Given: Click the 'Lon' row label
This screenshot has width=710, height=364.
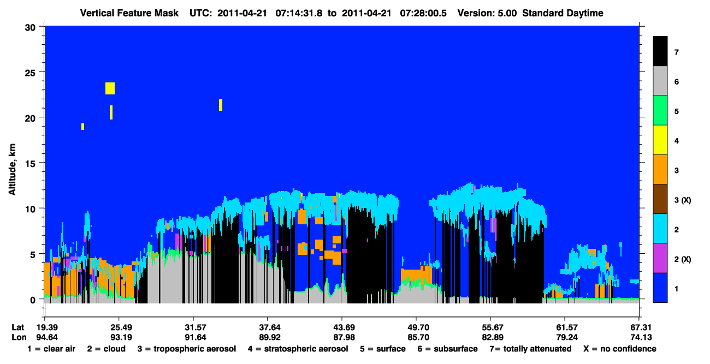Looking at the screenshot, I should tap(18, 337).
